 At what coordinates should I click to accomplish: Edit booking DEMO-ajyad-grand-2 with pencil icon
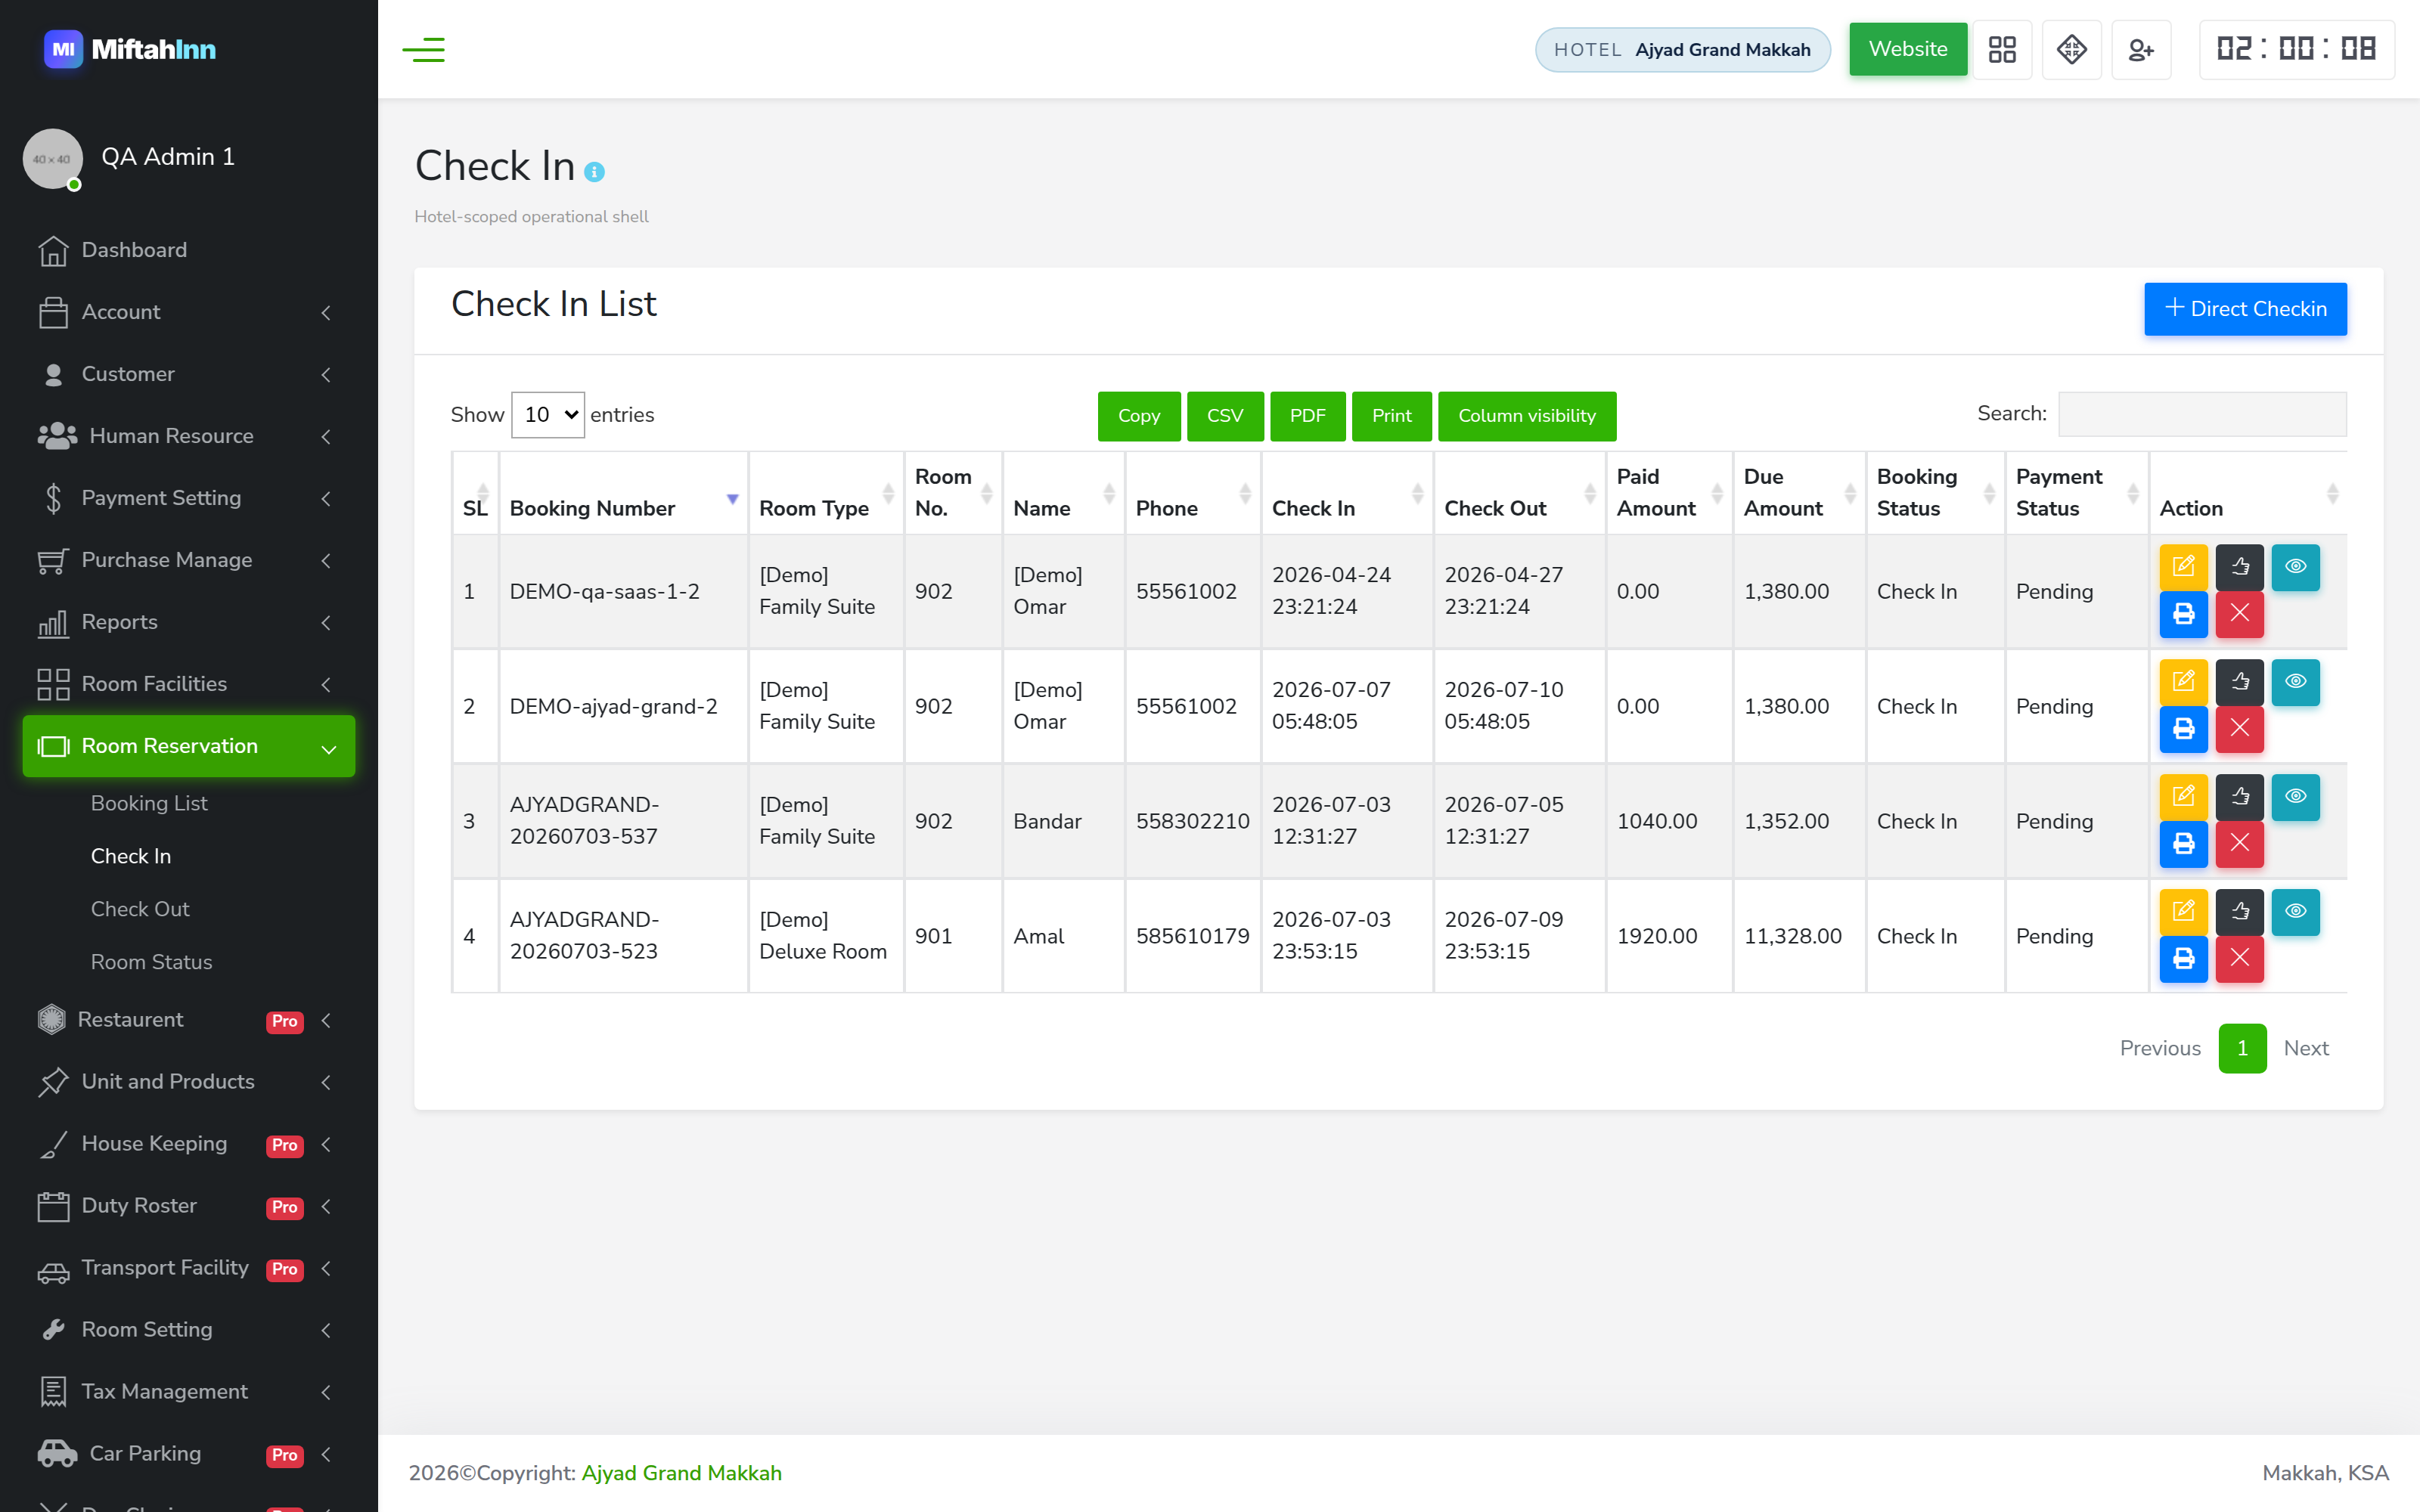point(2183,682)
